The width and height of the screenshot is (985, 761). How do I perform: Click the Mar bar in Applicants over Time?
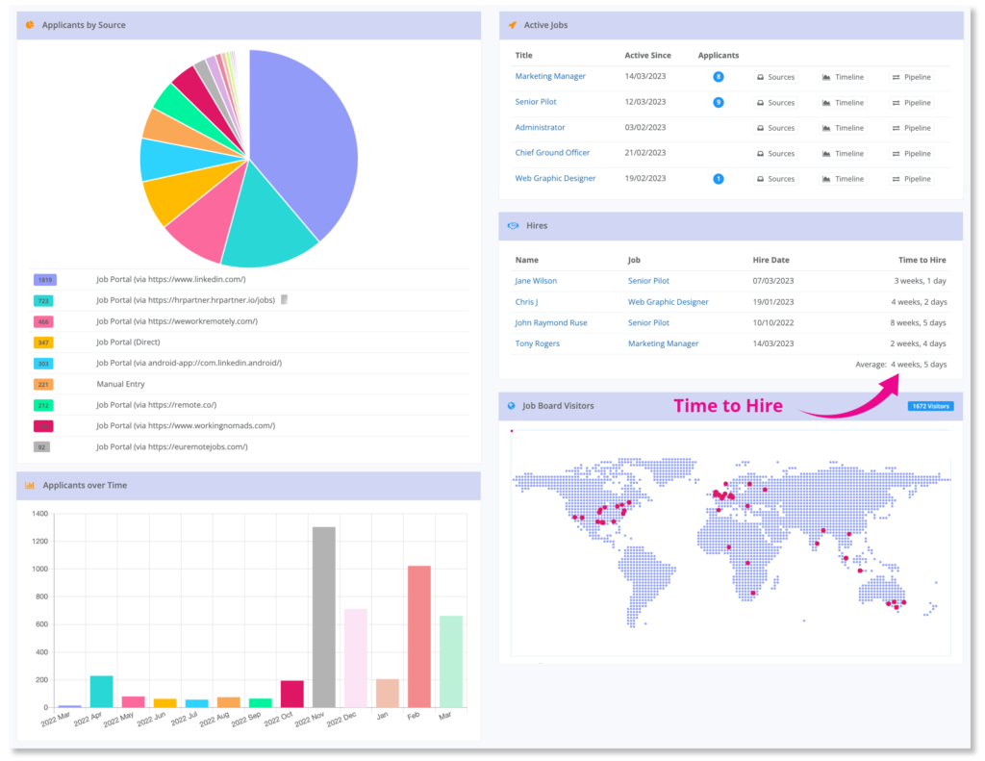point(451,662)
